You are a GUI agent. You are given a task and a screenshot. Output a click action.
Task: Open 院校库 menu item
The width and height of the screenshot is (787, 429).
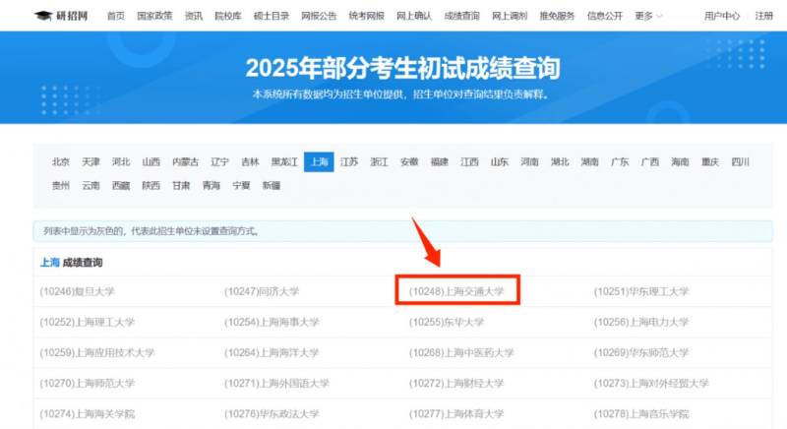tap(228, 16)
